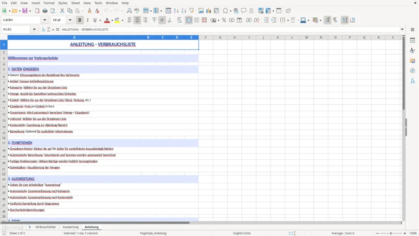419x236 pixels.
Task: Click the equals Formula button
Action: (x=57, y=29)
